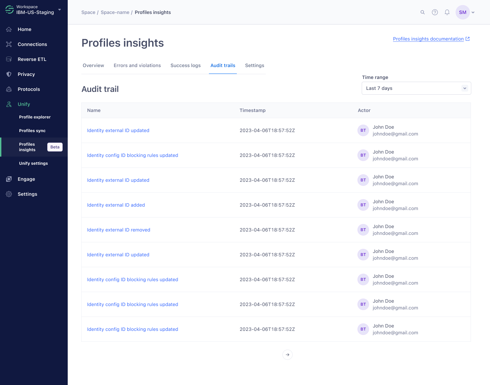Open the user account menu chevron
The image size is (490, 385).
pos(473,13)
